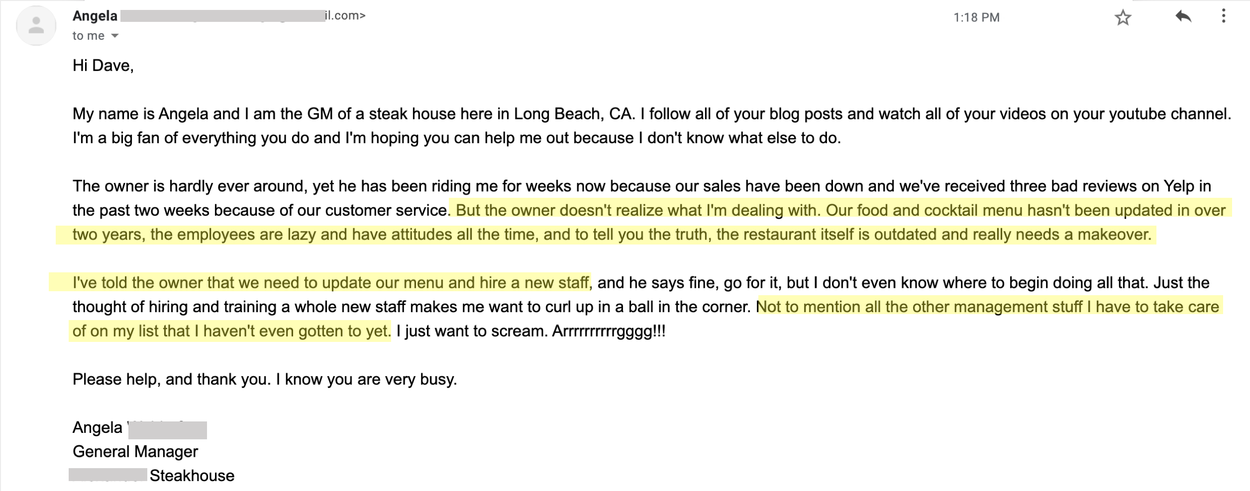Click the highlighted sentence starting 'But the owner'
This screenshot has width=1250, height=491.
(637, 210)
